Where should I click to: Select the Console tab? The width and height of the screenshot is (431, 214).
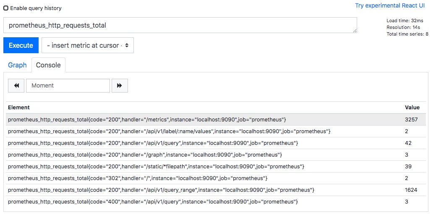[x=48, y=65]
